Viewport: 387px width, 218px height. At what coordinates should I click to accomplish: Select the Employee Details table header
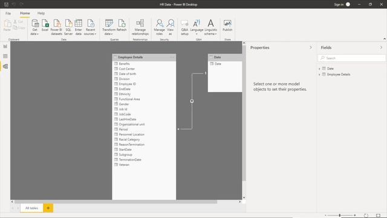(x=144, y=57)
